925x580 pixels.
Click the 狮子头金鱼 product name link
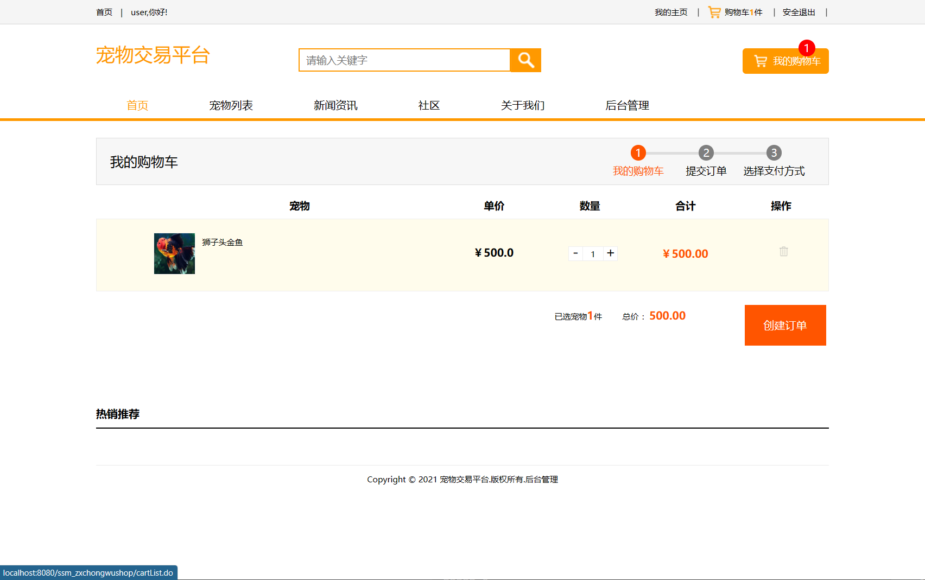point(222,243)
